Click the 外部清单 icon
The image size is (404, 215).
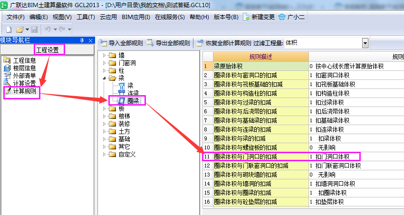tap(7, 76)
